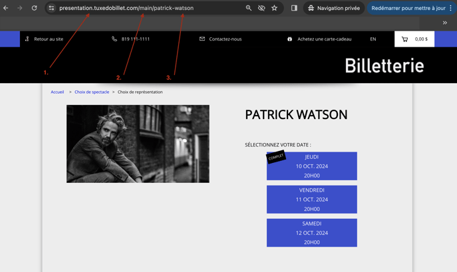The image size is (457, 272).
Task: Click the browser forward arrow
Action: click(x=20, y=8)
